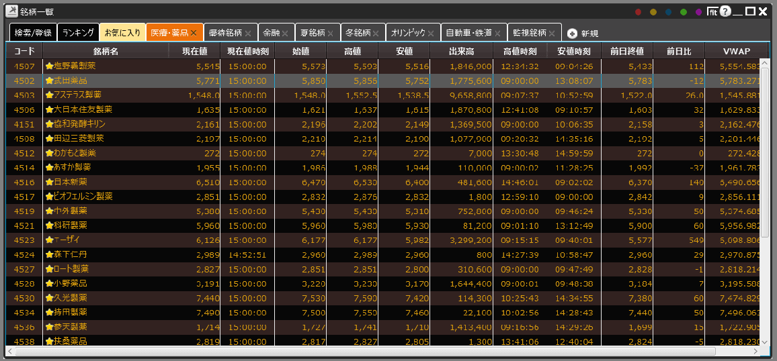
Task: Close the 冬銘柄 tab with its X
Action: pos(376,33)
